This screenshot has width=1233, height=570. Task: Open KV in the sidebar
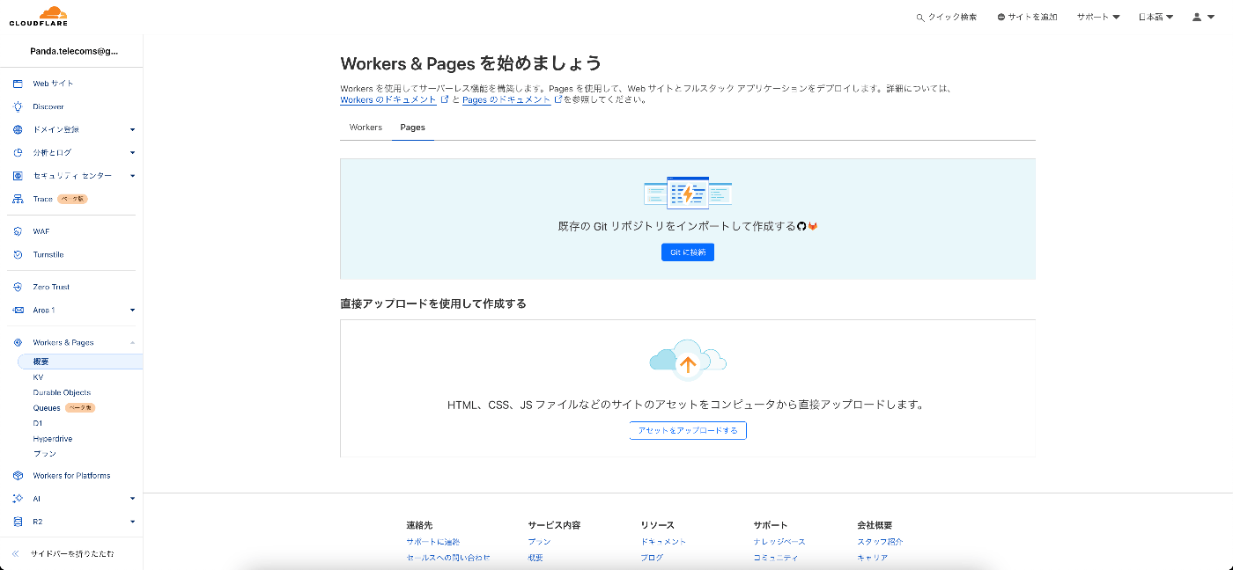coord(38,377)
